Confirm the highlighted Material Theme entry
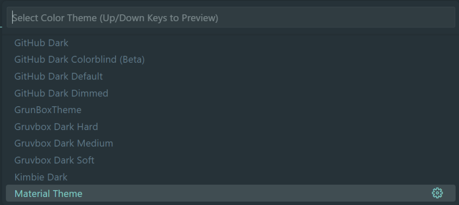This screenshot has height=205, width=459. tap(48, 194)
